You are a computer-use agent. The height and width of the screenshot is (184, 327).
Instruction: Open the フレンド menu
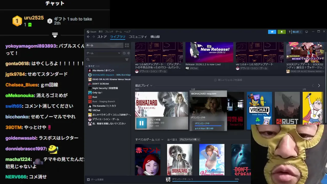[109, 32]
